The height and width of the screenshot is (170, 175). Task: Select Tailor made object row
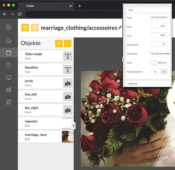pyautogui.click(x=46, y=56)
